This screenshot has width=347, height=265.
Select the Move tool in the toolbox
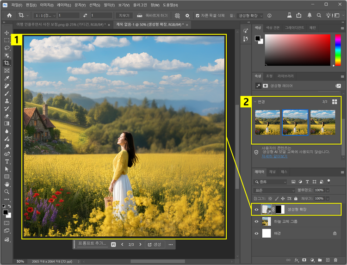click(x=7, y=33)
